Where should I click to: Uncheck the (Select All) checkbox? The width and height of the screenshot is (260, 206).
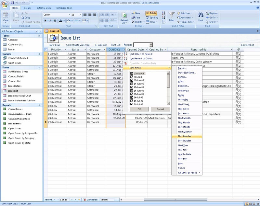click(132, 74)
